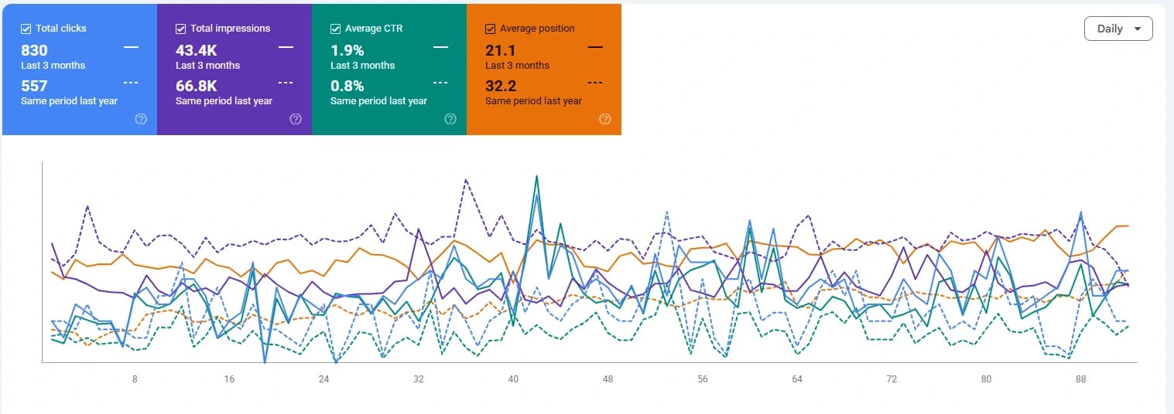1174x414 pixels.
Task: Click x-axis label 72 on chart
Action: point(892,379)
